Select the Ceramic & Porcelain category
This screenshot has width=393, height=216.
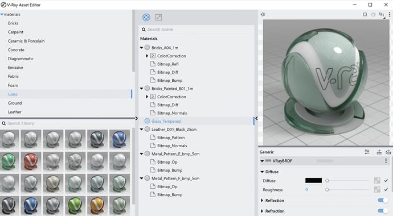pos(26,41)
